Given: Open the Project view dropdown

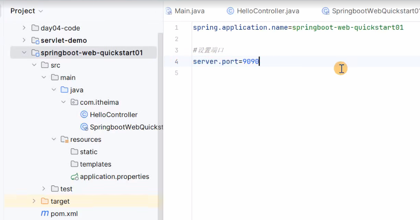Looking at the screenshot, I should click(41, 11).
